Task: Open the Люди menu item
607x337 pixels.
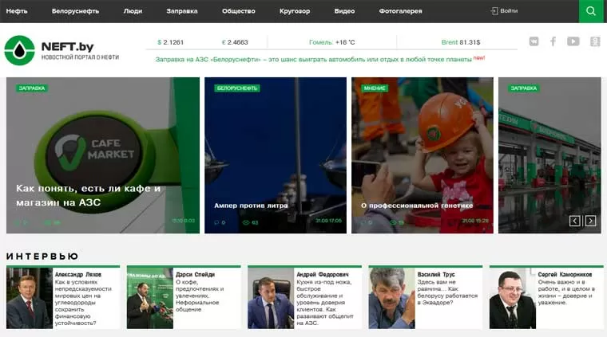Action: (133, 11)
